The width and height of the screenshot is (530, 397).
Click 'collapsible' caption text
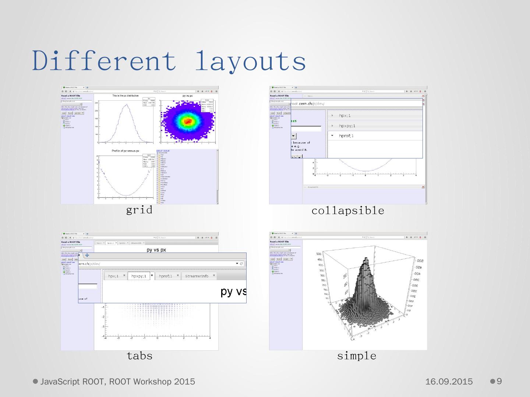pos(348,211)
